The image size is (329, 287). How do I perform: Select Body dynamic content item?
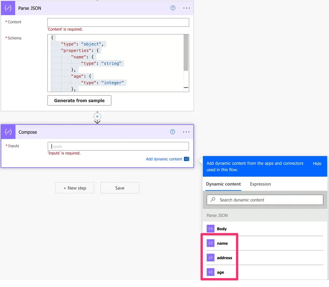pos(222,229)
